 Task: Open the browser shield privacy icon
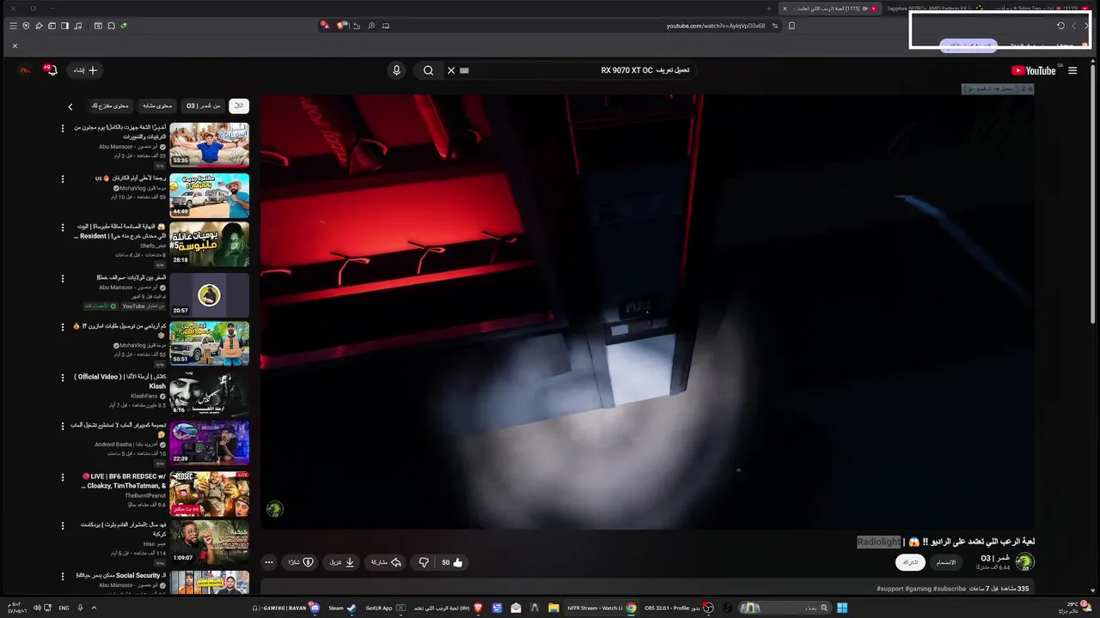[x=26, y=26]
